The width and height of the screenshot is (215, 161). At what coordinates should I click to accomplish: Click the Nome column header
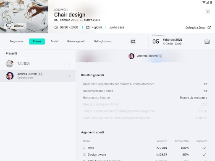pos(87,141)
